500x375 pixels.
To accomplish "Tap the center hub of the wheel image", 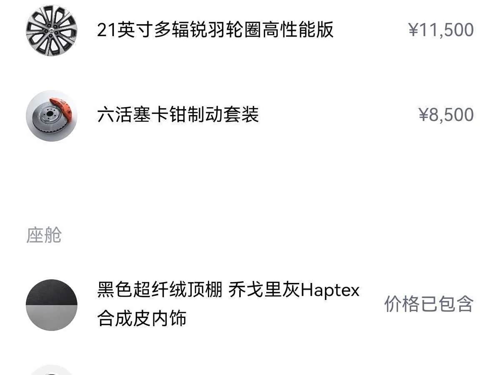I will click(x=52, y=30).
